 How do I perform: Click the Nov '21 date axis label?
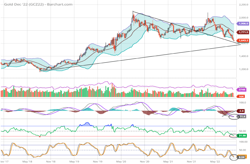point(192,162)
